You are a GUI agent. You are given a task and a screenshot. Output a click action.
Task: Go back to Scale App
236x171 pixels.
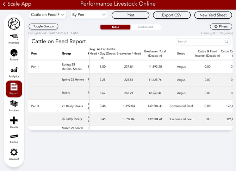[x=17, y=4]
